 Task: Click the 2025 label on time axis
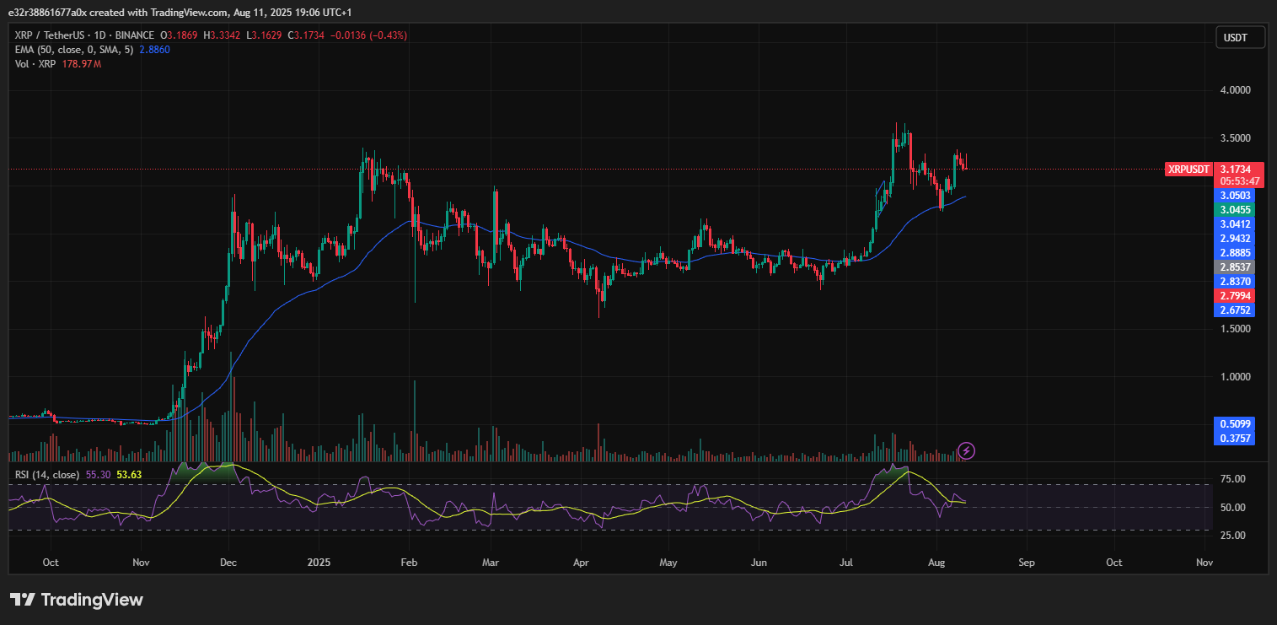tap(319, 562)
